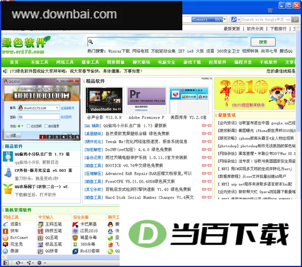Click the round gauge icon in status bar
This screenshot has width=302, height=267.
40,263
